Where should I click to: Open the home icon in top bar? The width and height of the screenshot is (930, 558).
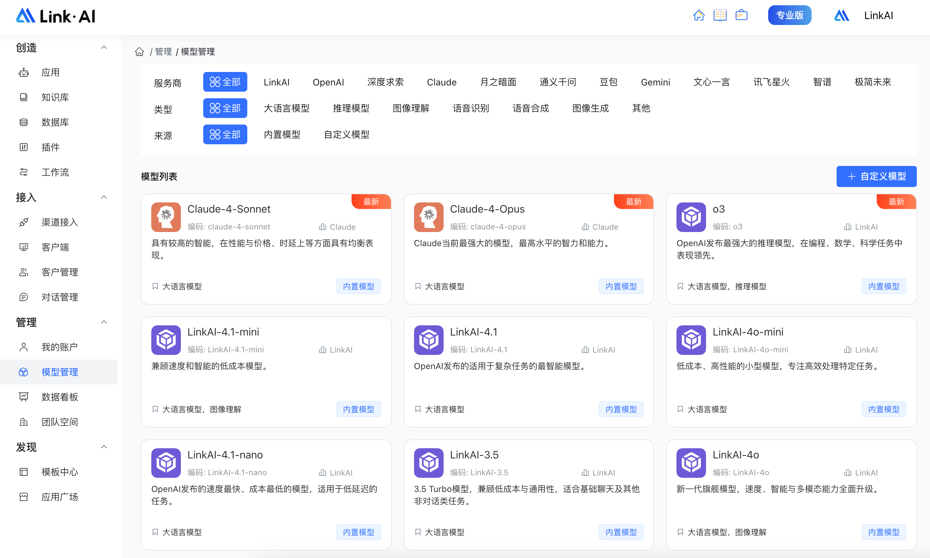[x=698, y=15]
